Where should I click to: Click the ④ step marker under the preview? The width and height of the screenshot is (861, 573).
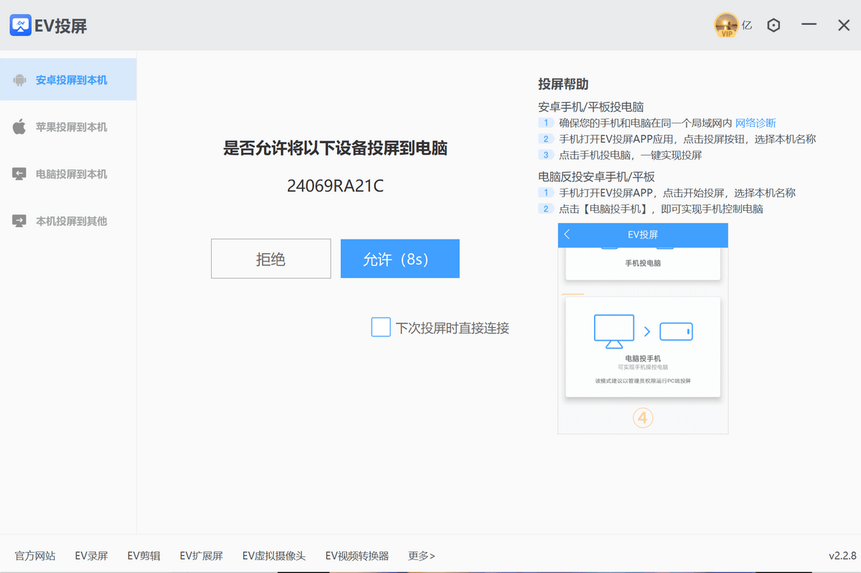[x=642, y=418]
